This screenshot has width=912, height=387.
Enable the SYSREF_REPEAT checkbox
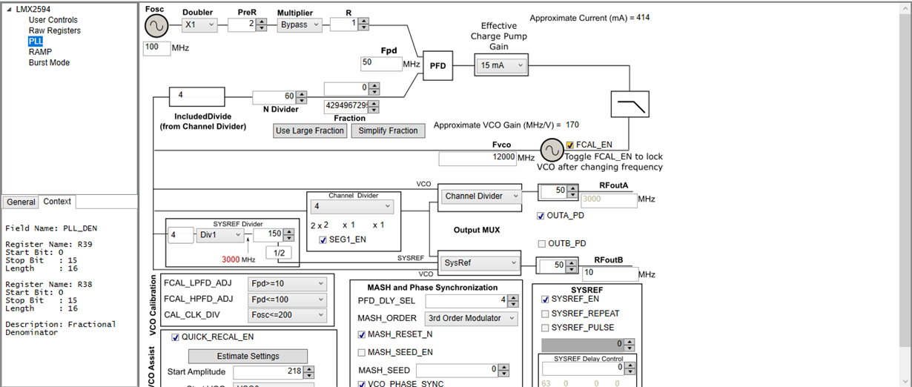(x=546, y=314)
